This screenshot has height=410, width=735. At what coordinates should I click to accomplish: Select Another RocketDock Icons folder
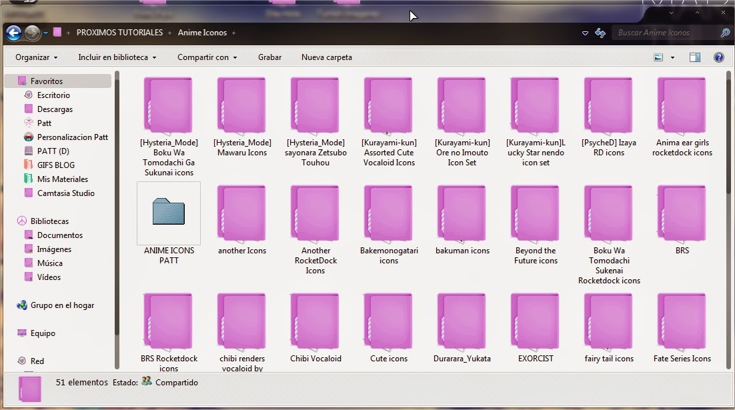pos(315,229)
